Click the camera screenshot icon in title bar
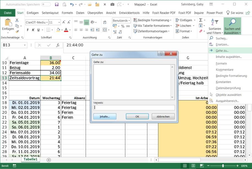 112,4
